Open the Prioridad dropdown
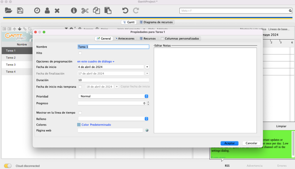This screenshot has width=295, height=169. (113, 96)
